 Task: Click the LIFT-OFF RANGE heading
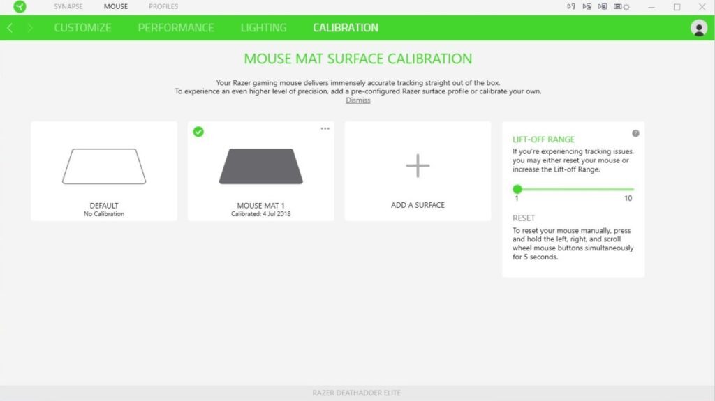click(x=543, y=139)
